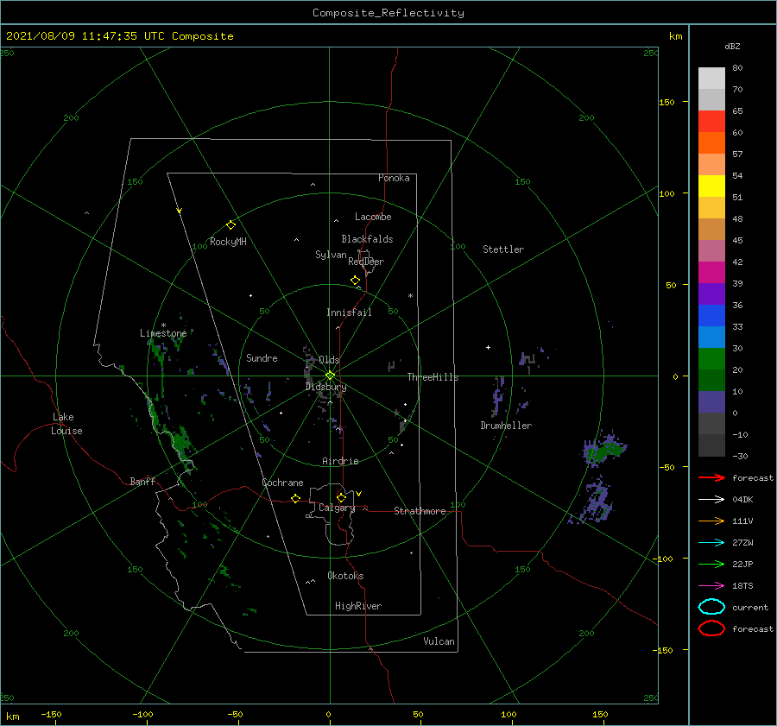Click the Calgary city label
This screenshot has width=777, height=726.
click(x=337, y=508)
